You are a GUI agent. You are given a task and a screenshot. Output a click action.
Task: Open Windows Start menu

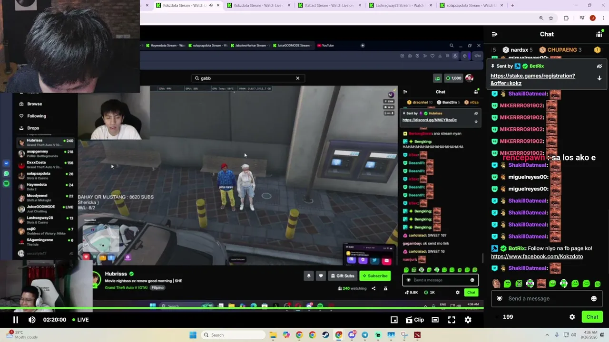193,335
